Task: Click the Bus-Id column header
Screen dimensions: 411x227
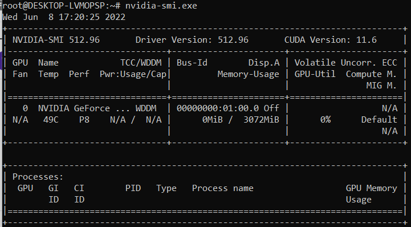Action: 192,63
